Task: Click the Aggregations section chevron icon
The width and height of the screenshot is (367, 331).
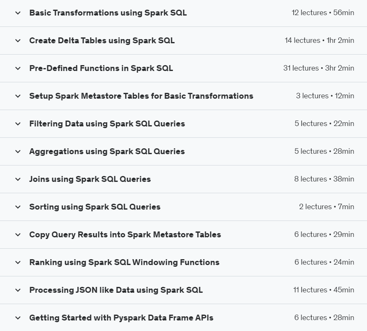Action: pyautogui.click(x=18, y=152)
